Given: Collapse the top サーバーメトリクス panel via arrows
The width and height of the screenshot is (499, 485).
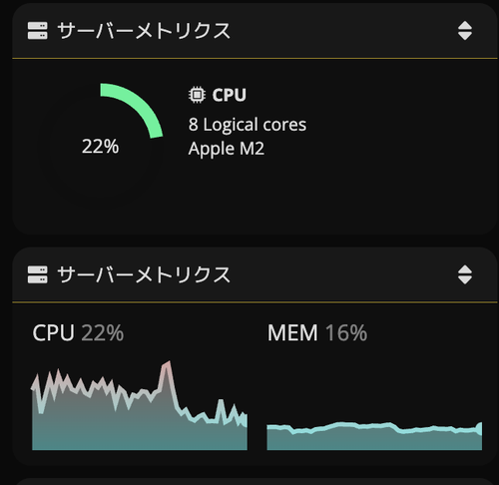Looking at the screenshot, I should 465,31.
